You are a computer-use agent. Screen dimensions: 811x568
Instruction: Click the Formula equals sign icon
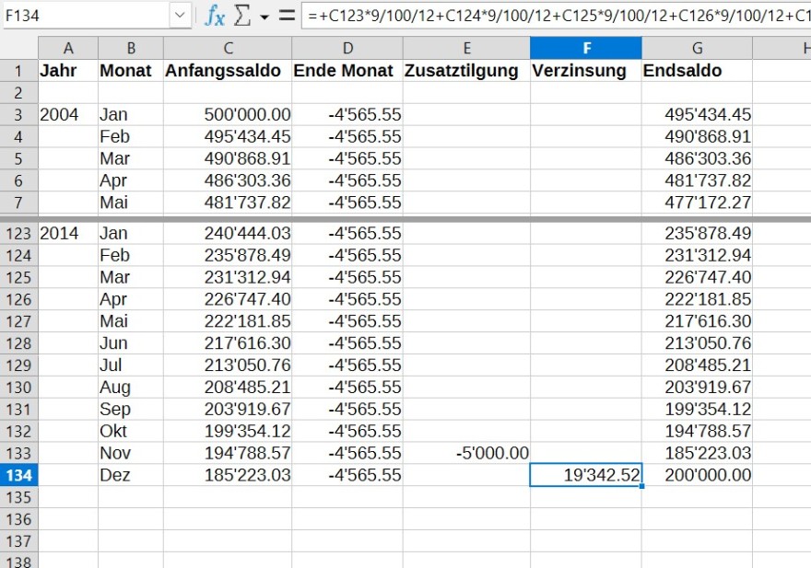(287, 16)
